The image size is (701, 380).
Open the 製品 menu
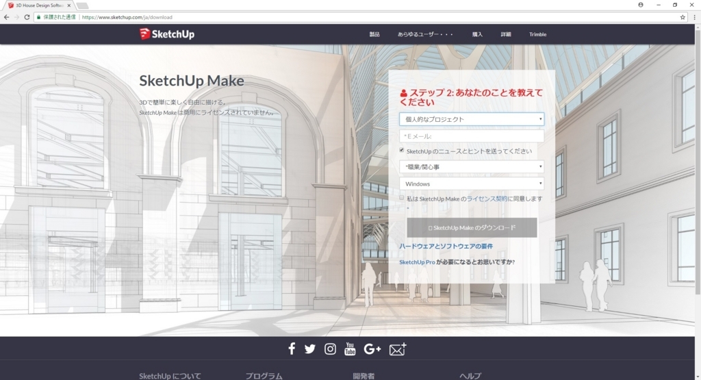[374, 34]
